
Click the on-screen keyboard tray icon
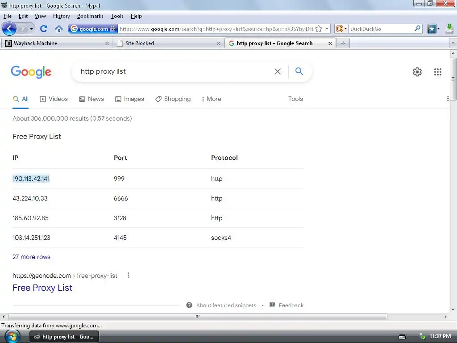coord(402,337)
